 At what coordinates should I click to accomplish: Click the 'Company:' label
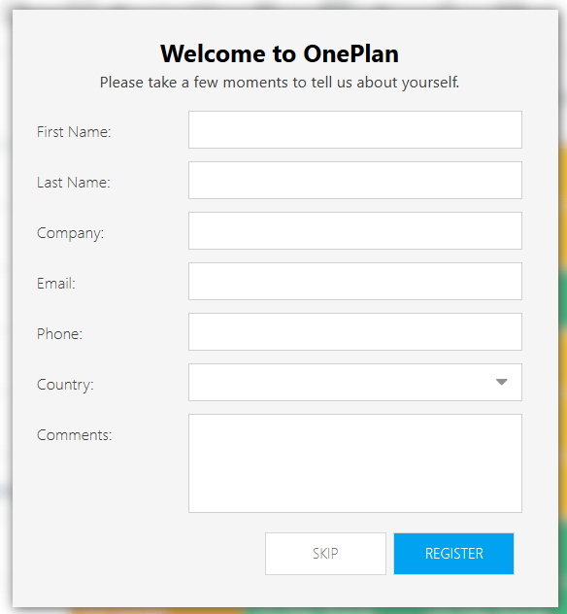point(71,233)
